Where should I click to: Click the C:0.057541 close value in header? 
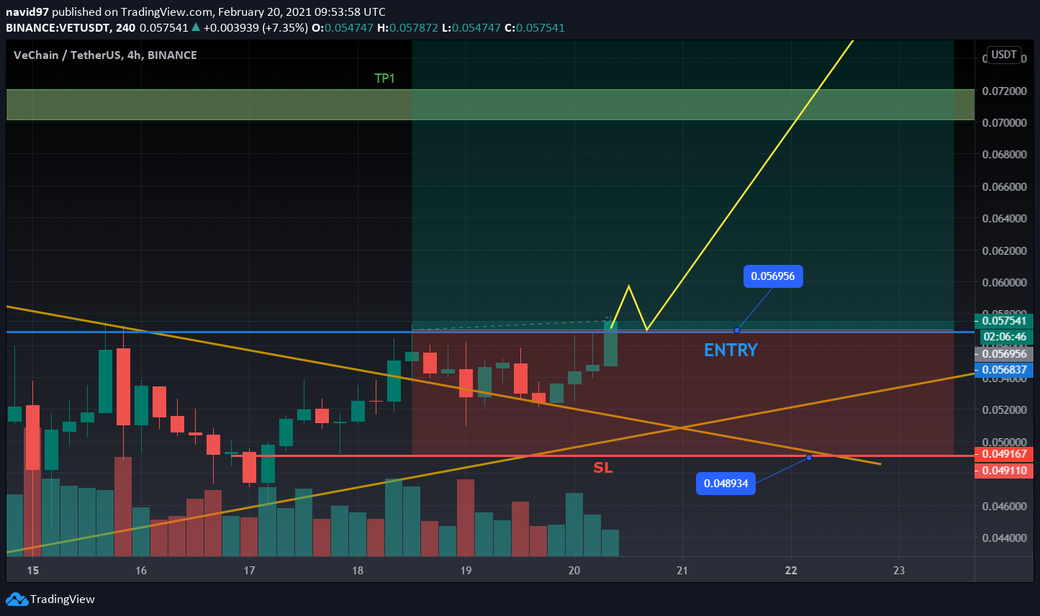535,28
